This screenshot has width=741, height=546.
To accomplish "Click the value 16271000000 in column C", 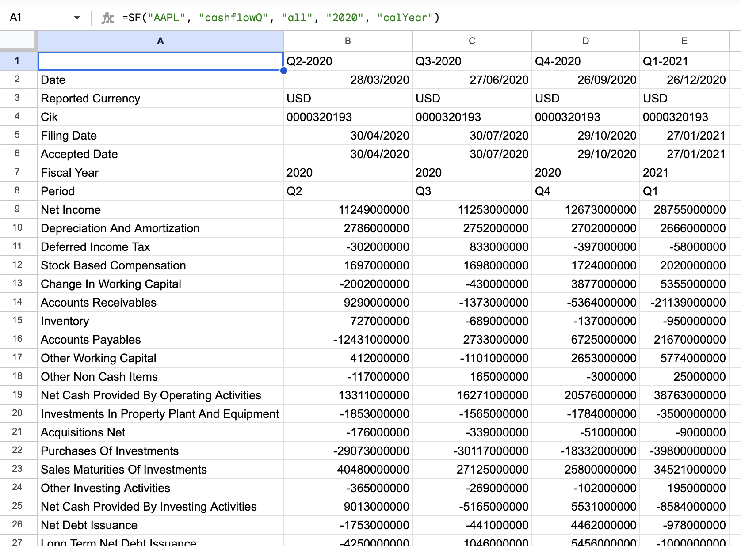I will pyautogui.click(x=472, y=395).
